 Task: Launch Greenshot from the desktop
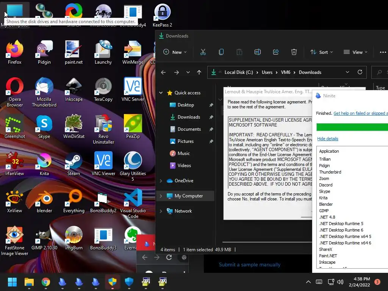tap(15, 127)
